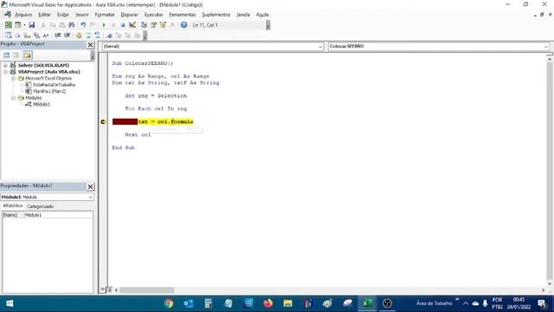
Task: Open Firefox from the taskbar
Action: tap(268, 303)
